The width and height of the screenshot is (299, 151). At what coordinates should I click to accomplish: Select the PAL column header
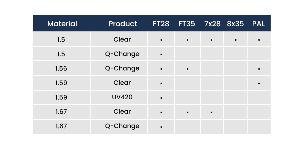(258, 24)
